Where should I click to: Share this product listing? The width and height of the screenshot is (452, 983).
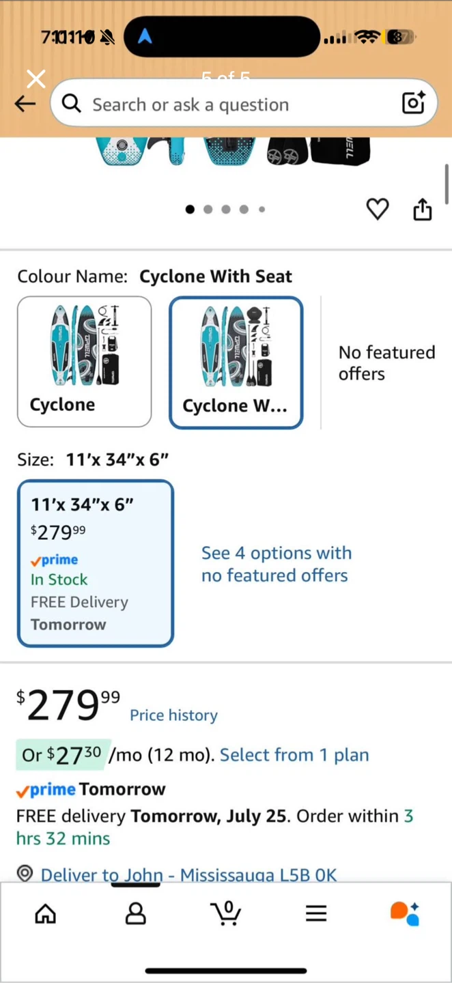pos(423,209)
